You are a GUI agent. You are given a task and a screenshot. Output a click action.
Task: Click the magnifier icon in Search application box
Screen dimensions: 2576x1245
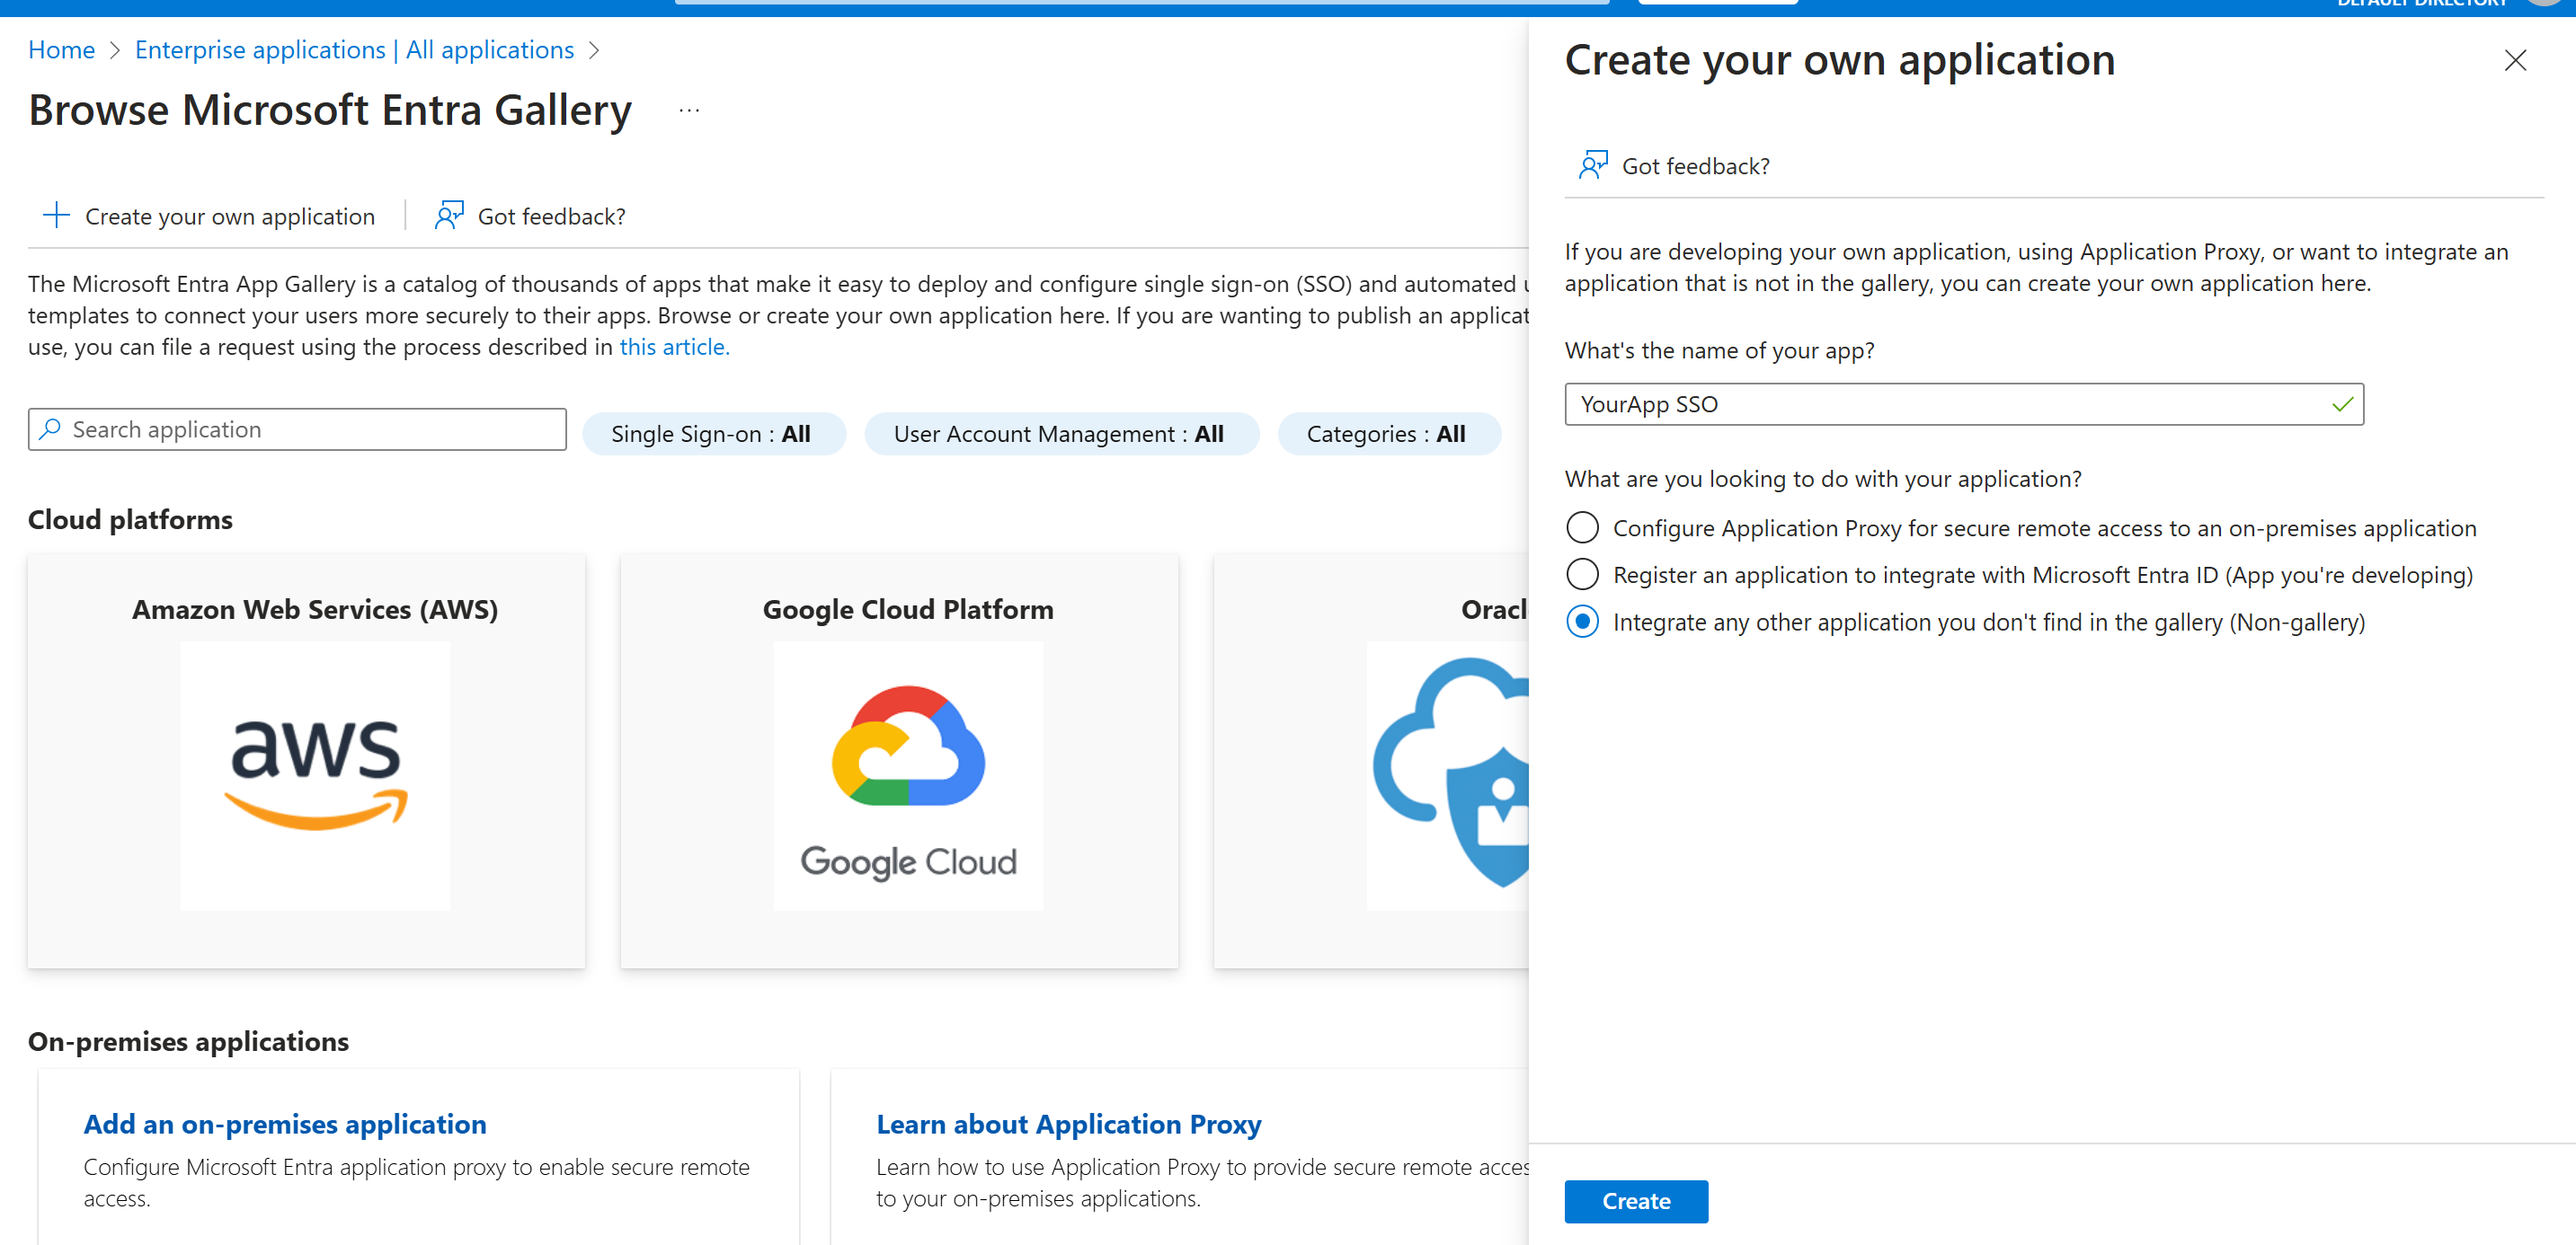[x=50, y=429]
